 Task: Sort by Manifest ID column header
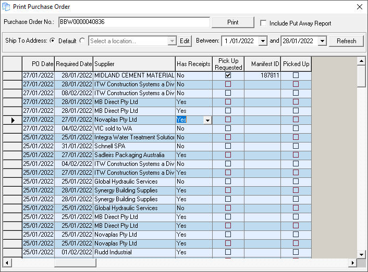[263, 64]
